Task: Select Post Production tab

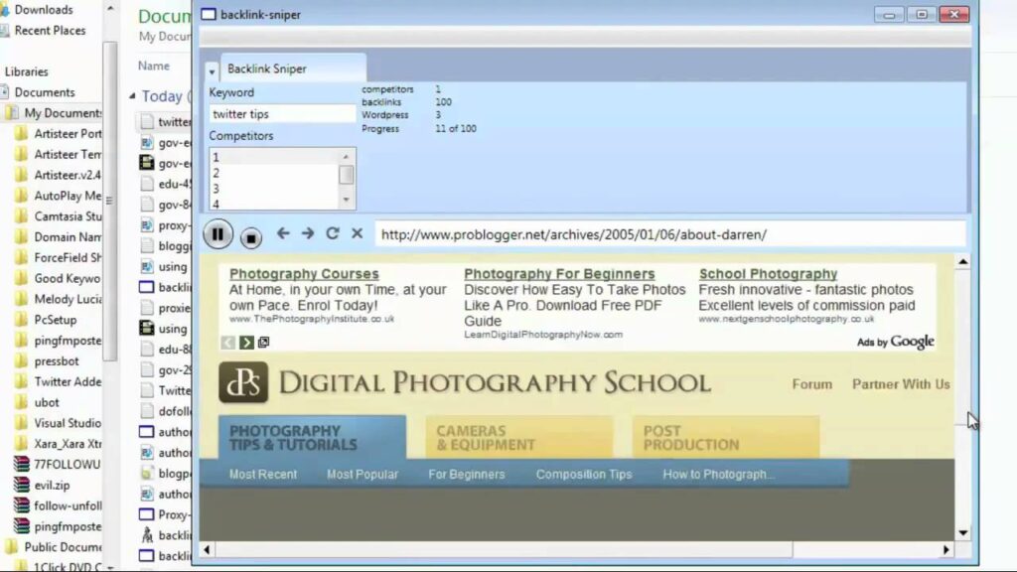Action: click(x=726, y=437)
